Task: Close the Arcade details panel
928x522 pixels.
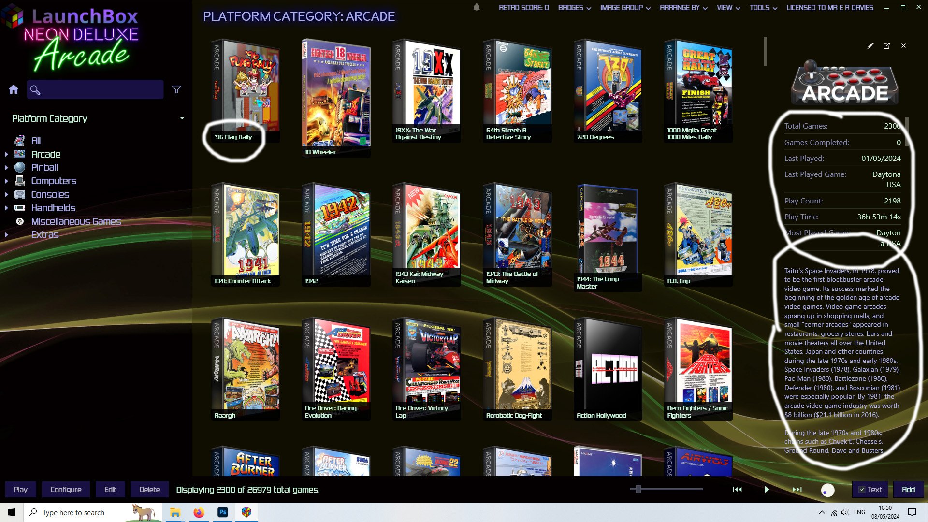Action: (903, 45)
